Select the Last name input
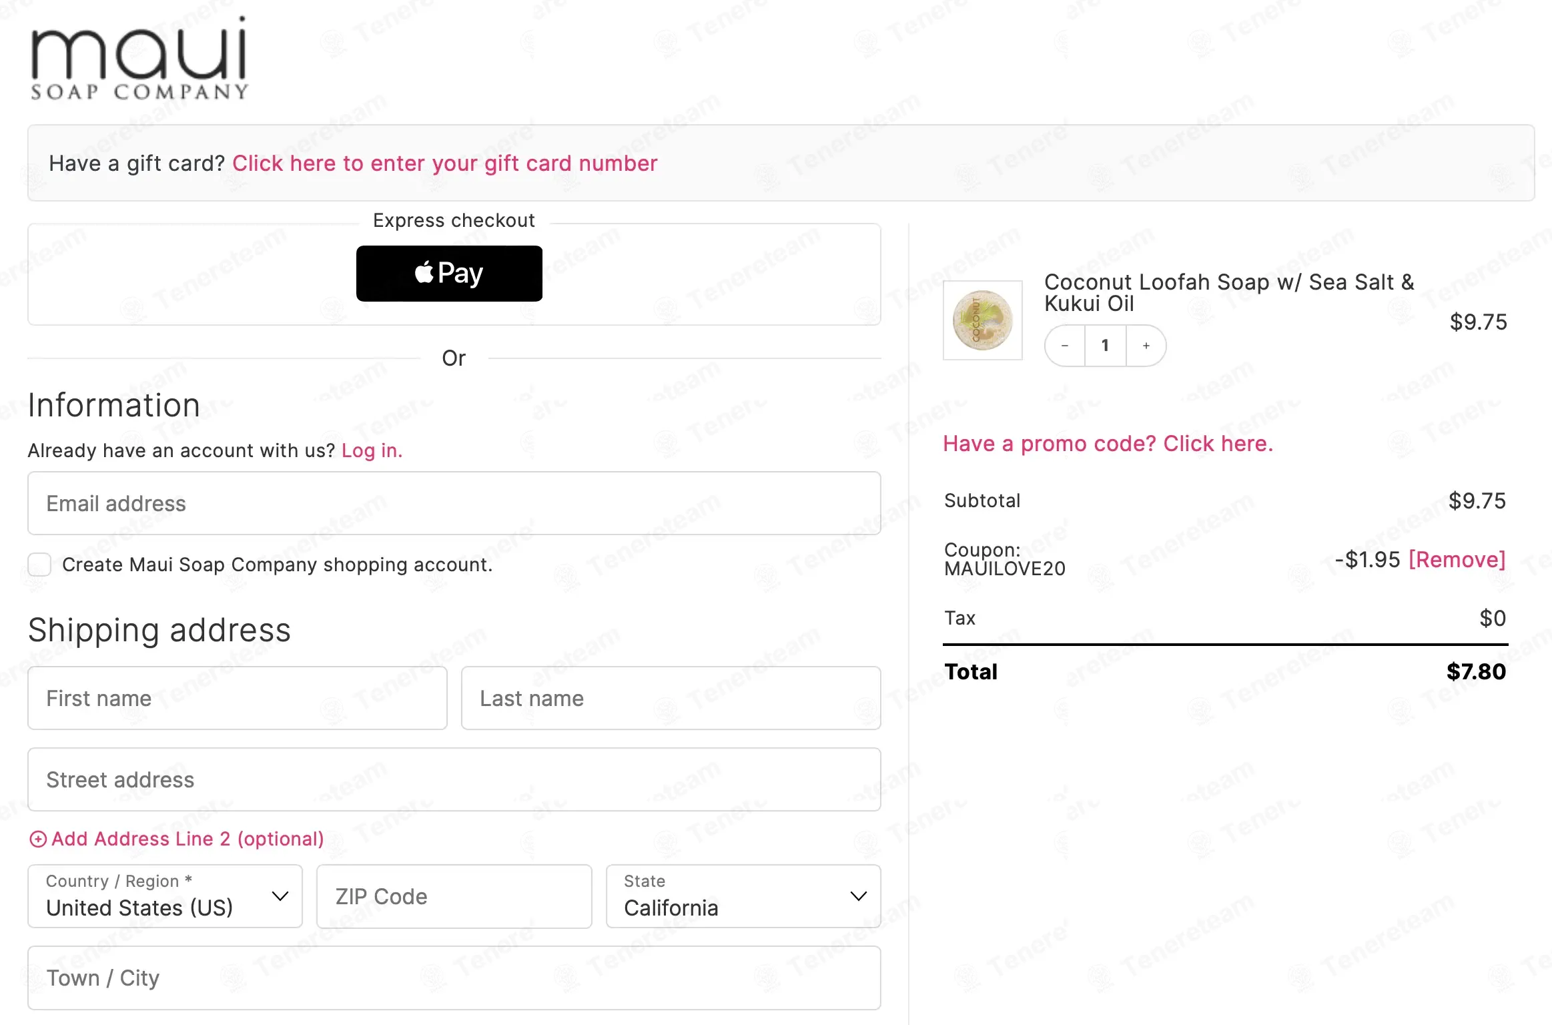 coord(671,698)
